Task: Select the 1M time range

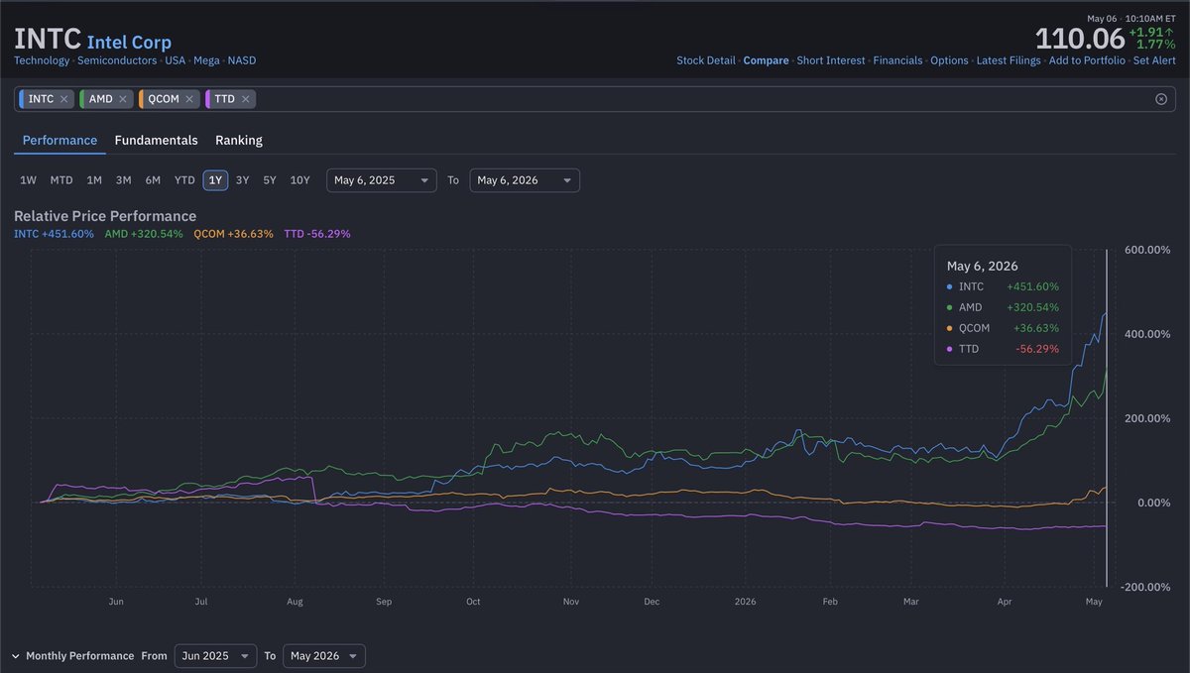Action: coord(94,180)
